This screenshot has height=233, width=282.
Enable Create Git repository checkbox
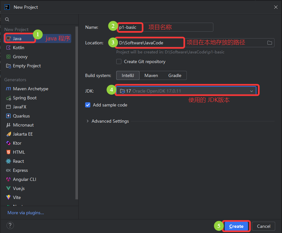(x=119, y=62)
